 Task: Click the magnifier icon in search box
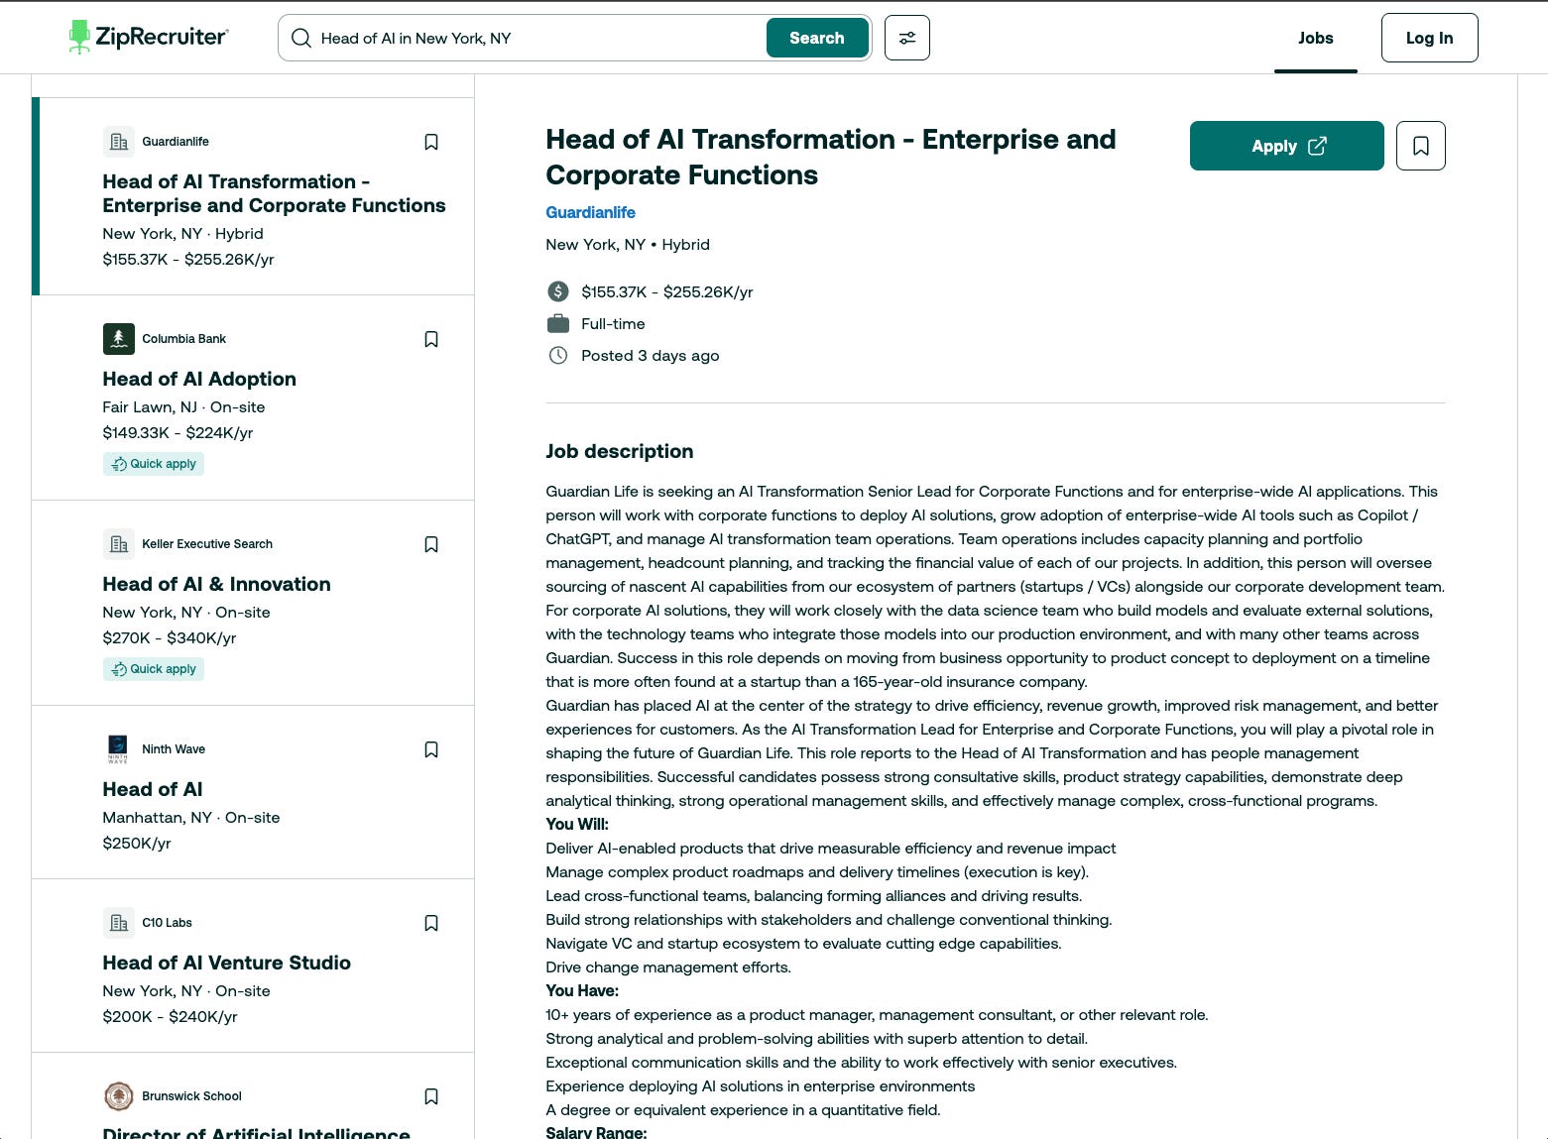pos(301,38)
